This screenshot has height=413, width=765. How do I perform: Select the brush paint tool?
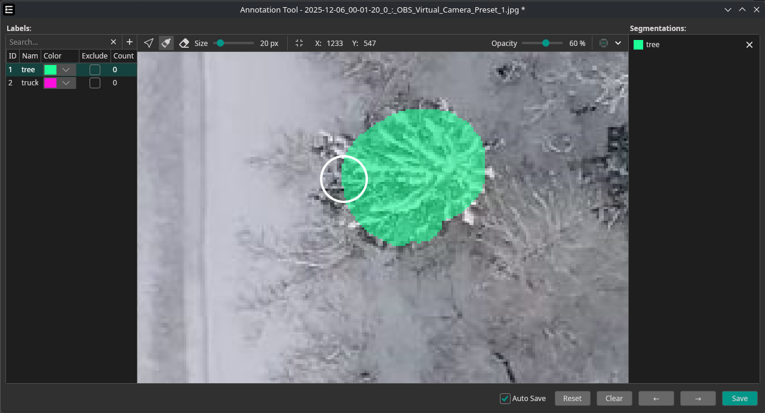pos(166,43)
